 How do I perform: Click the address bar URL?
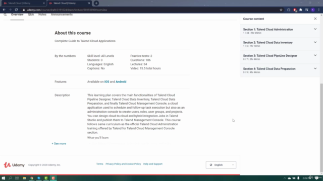67,10
